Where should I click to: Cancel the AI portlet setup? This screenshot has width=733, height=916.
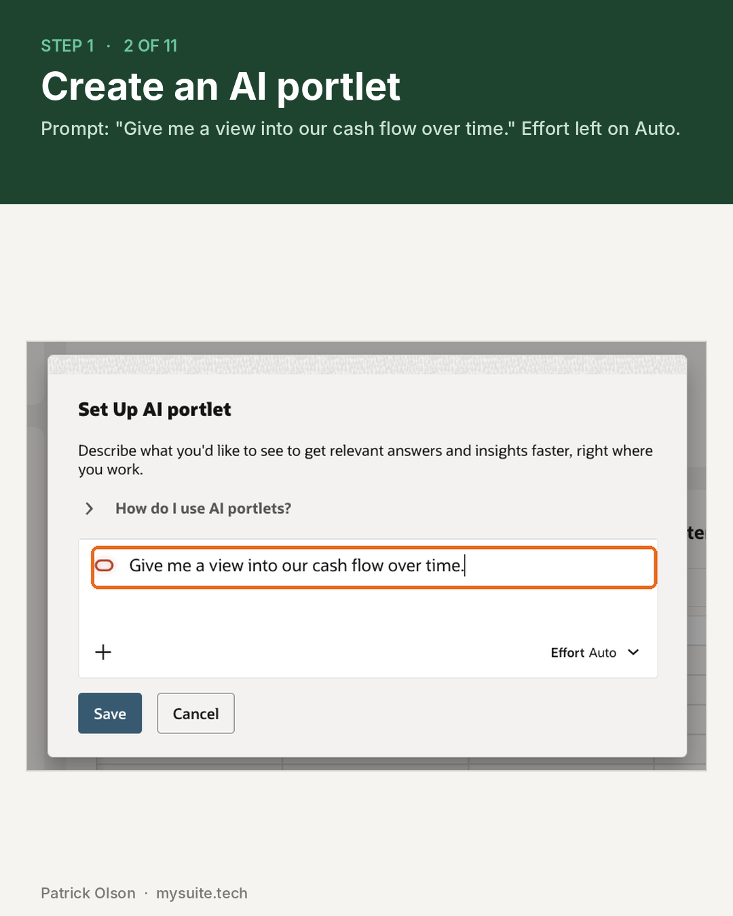coord(195,713)
